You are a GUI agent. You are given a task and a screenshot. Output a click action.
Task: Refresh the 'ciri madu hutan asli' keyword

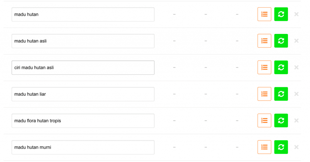[281, 68]
